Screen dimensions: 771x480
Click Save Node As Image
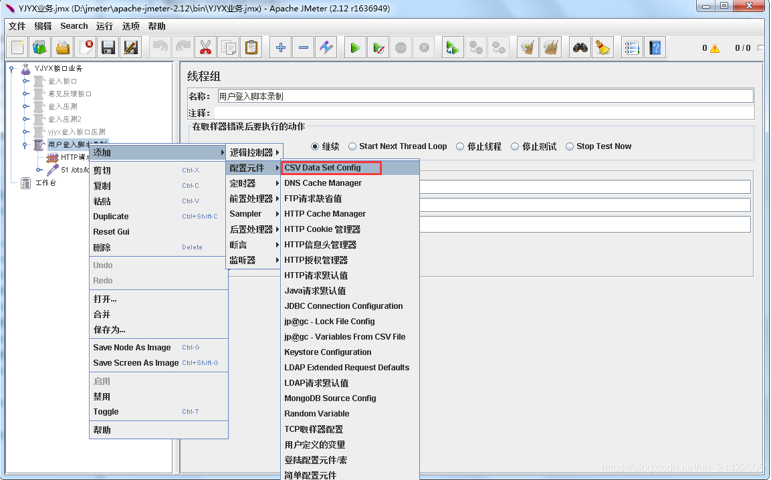point(158,347)
